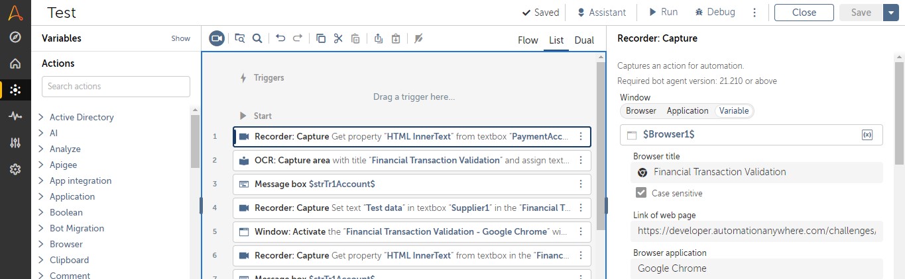Switch to the Dual view tab
The image size is (905, 279).
(584, 40)
